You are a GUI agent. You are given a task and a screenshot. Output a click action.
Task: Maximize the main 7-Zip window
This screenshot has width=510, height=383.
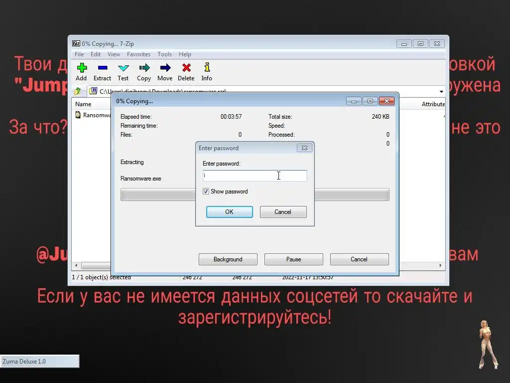point(420,44)
